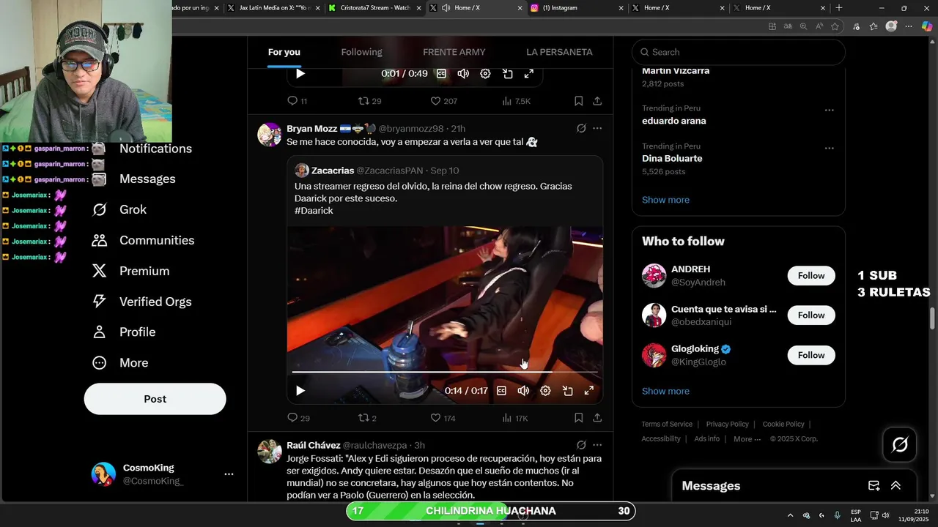Play the Zacacrias quoted video
Image resolution: width=938 pixels, height=527 pixels.
(300, 391)
